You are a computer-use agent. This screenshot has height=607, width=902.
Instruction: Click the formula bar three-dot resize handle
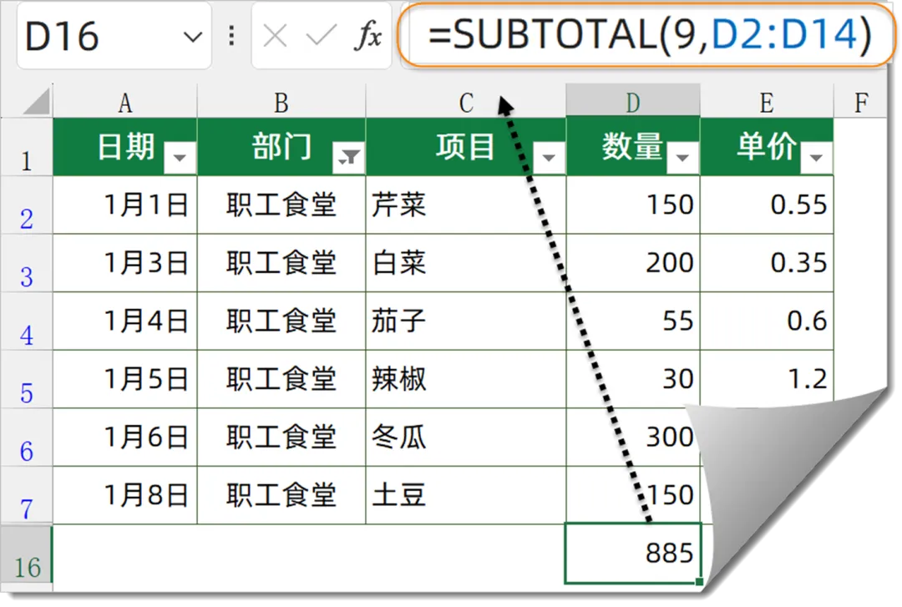(231, 37)
